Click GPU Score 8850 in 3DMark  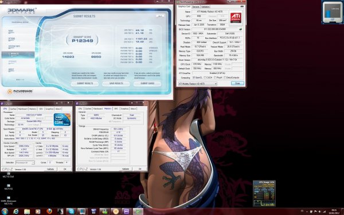coord(96,57)
